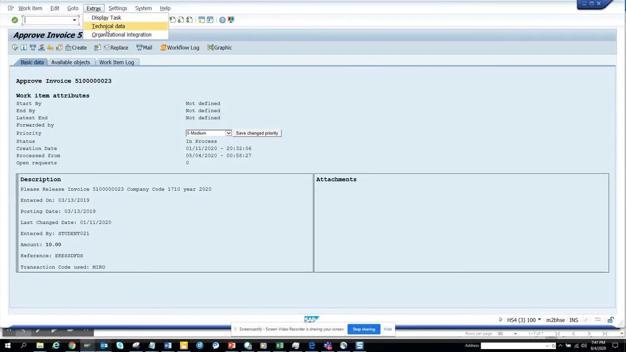Screen dimensions: 626x352
Task: Open Excel from the Windows taskbar
Action: pos(279,346)
